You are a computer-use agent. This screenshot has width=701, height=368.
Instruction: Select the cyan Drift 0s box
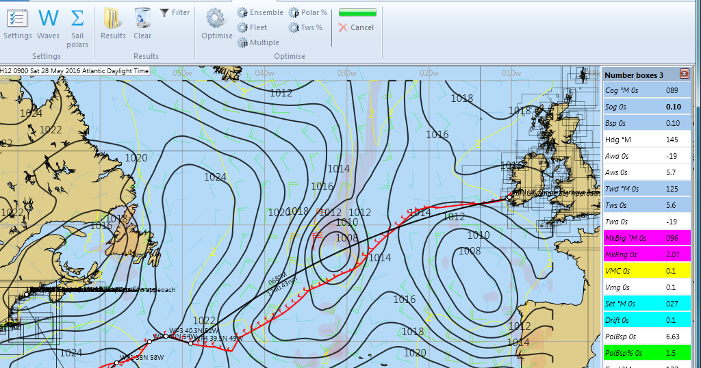[x=646, y=320]
